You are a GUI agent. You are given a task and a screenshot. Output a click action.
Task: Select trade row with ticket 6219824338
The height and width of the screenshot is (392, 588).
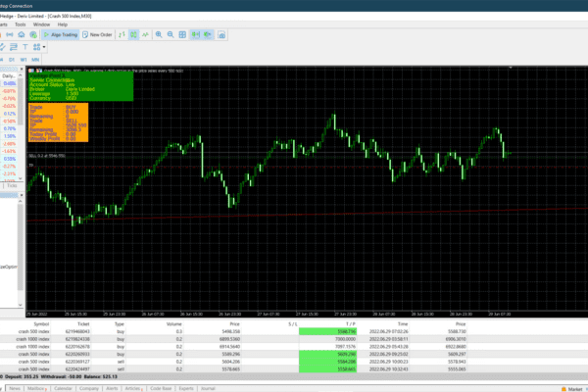point(233,339)
